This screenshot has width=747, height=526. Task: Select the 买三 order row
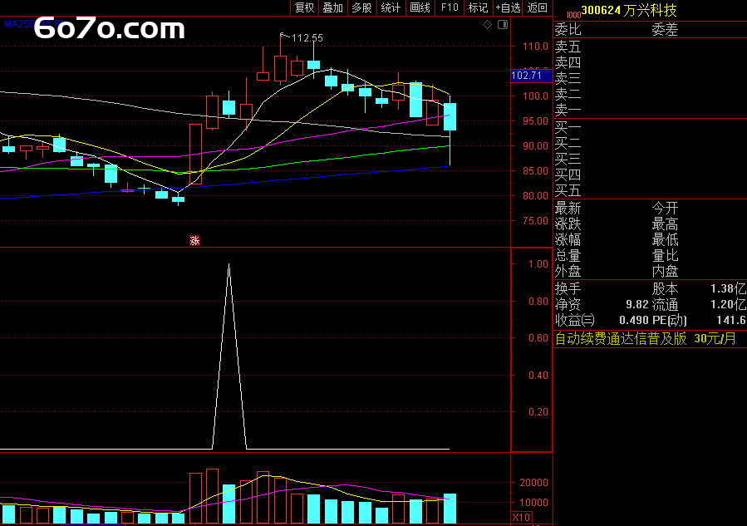(x=650, y=160)
